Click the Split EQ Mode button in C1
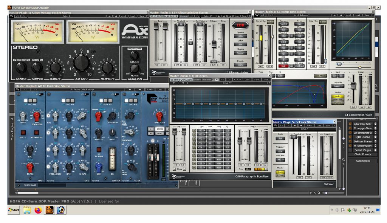The height and width of the screenshot is (223, 387). tap(283, 66)
